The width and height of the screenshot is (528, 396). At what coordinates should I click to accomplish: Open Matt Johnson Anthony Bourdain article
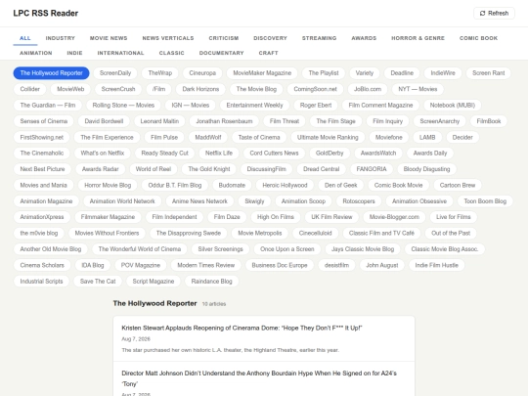(x=259, y=378)
